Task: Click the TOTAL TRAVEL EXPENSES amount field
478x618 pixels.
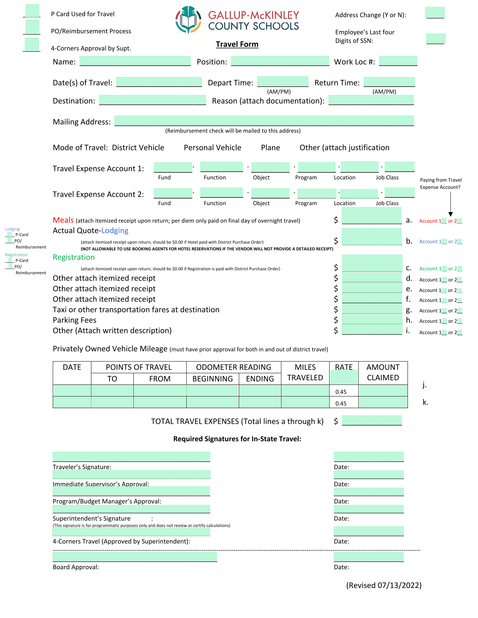Action: (x=372, y=420)
